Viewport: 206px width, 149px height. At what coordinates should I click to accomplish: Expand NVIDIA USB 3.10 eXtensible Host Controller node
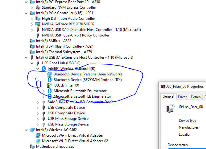32,30
